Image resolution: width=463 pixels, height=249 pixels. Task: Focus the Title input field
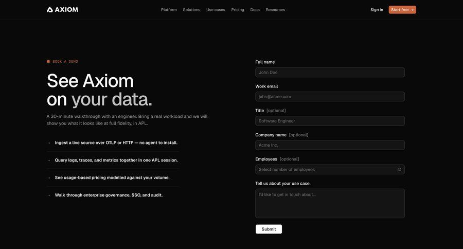[330, 121]
